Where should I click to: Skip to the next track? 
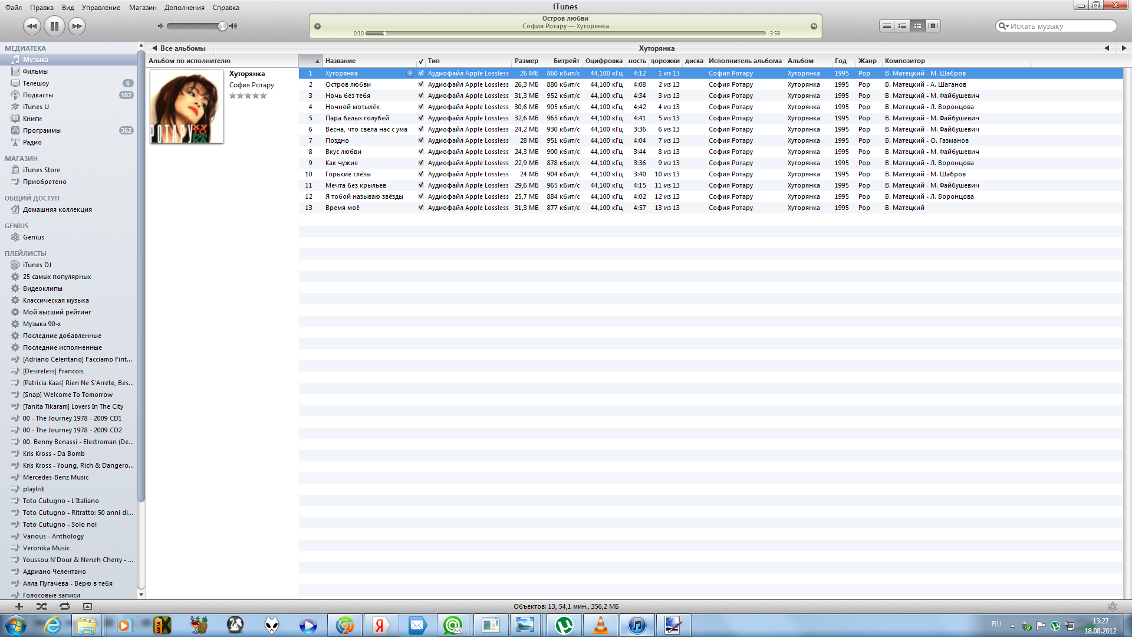(77, 26)
